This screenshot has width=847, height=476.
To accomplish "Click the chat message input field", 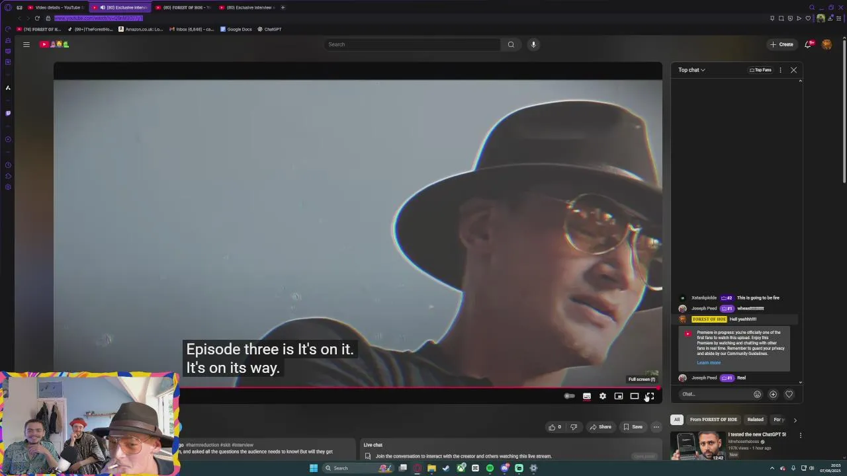I will [715, 395].
